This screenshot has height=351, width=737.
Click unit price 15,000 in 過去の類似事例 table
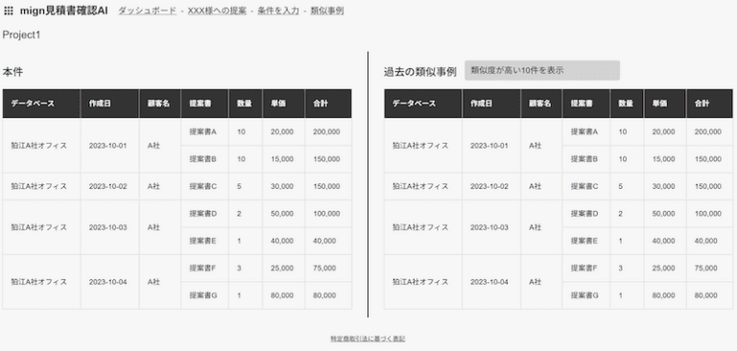pos(664,159)
